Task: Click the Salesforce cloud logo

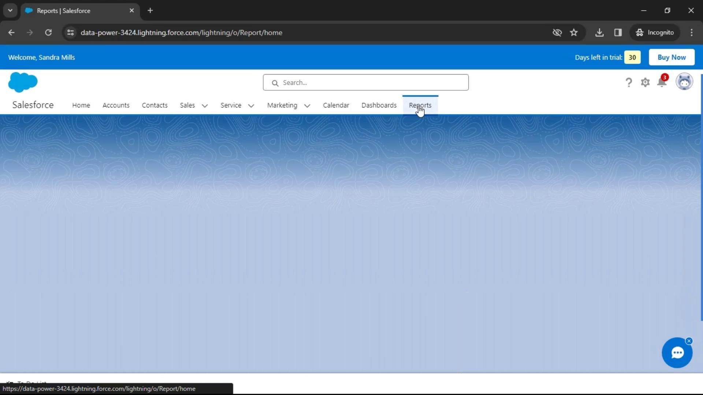Action: click(23, 82)
